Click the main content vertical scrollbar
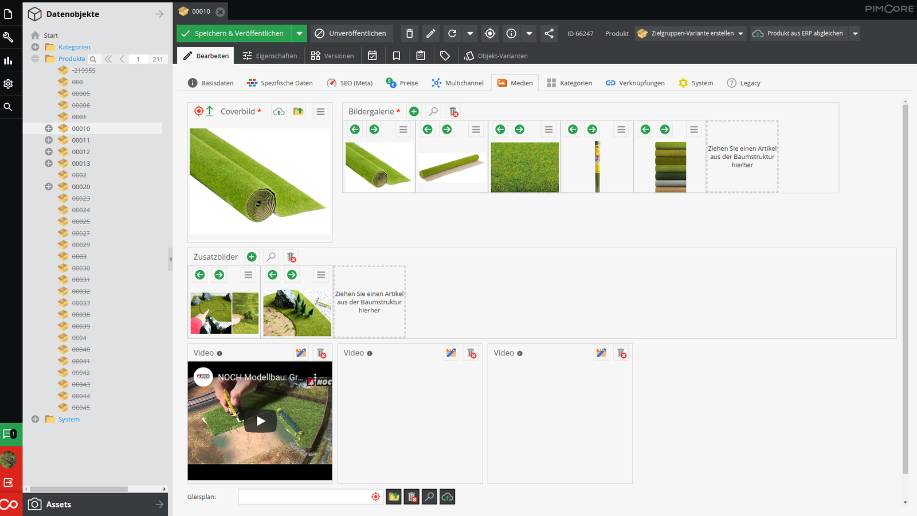 (x=905, y=290)
